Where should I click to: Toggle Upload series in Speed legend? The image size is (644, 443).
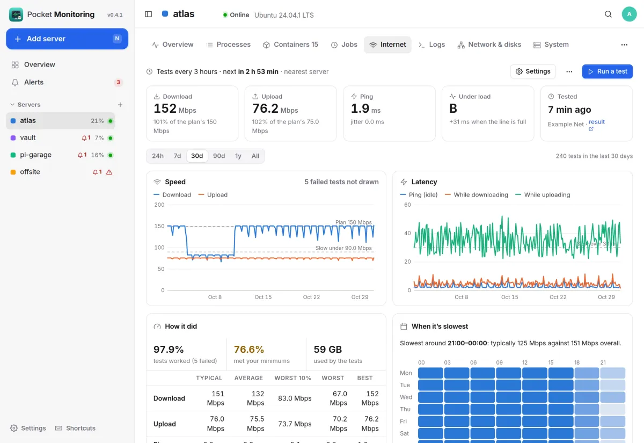[x=213, y=195]
